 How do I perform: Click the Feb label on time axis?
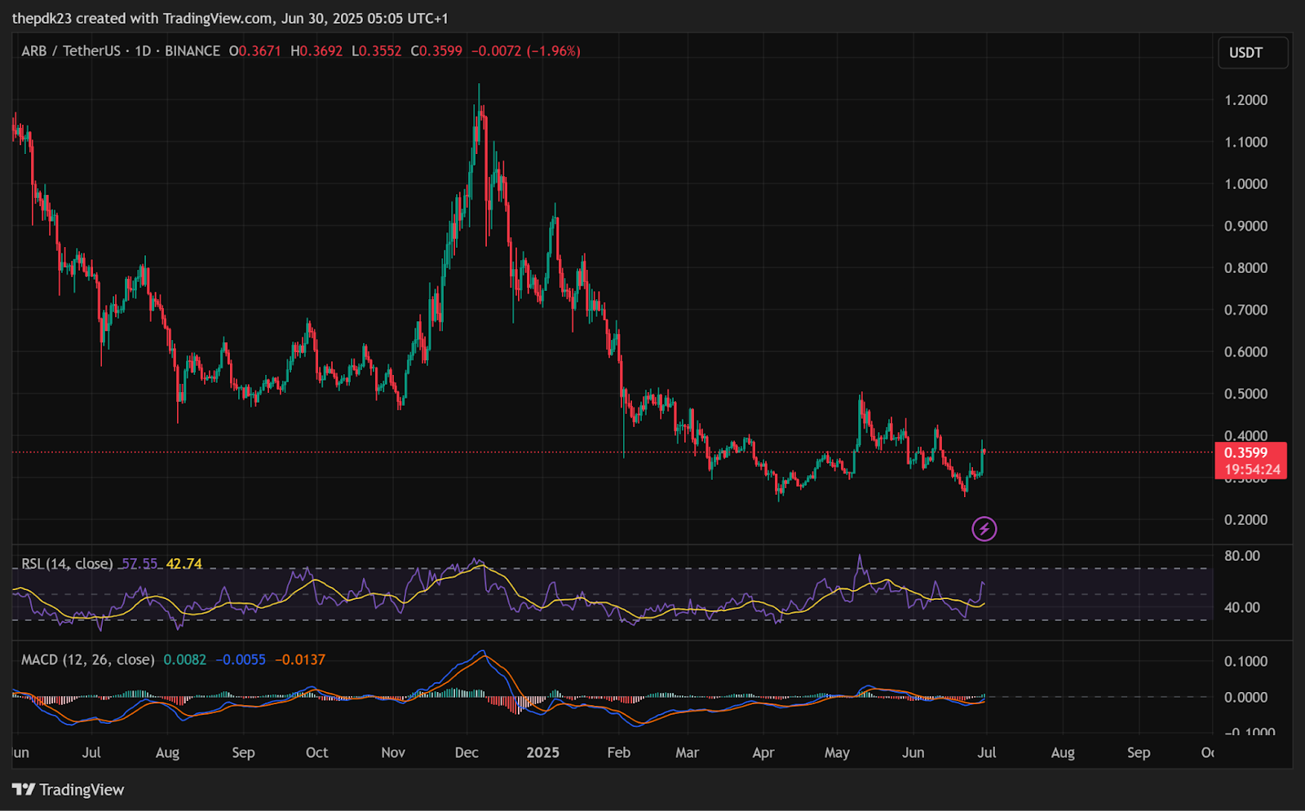click(x=619, y=752)
